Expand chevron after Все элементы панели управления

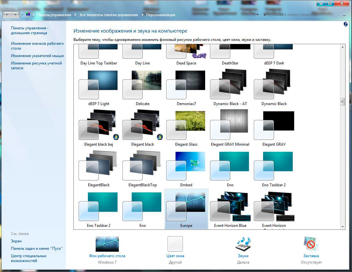pos(142,15)
